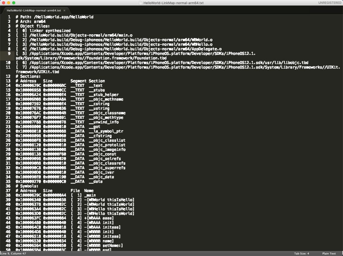This screenshot has height=256, width=343.
Task: Click the '__cfstring' section name
Action: point(100,136)
